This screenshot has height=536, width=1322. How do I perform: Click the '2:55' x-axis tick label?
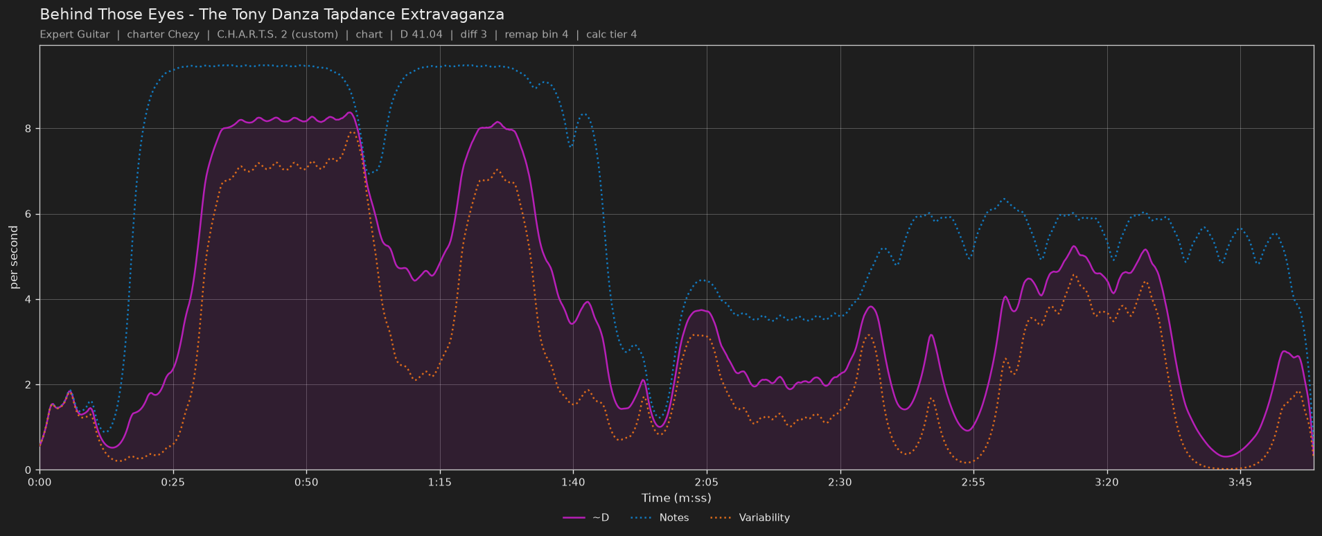(x=973, y=483)
